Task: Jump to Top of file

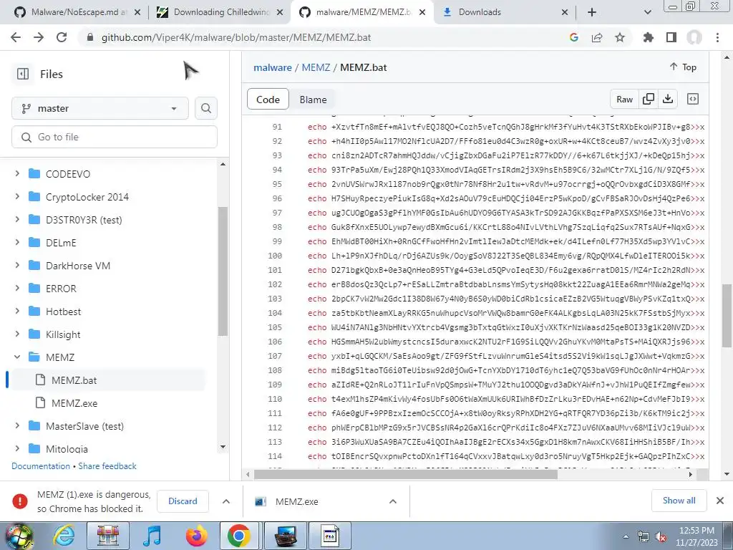Action: click(683, 67)
